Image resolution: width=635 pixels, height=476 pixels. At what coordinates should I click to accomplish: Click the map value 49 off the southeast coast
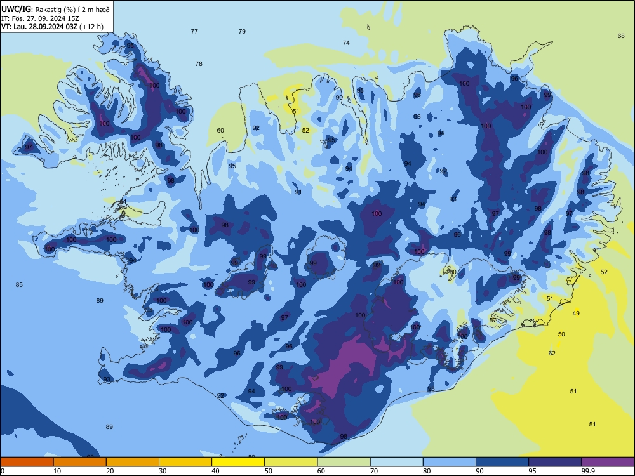576,314
